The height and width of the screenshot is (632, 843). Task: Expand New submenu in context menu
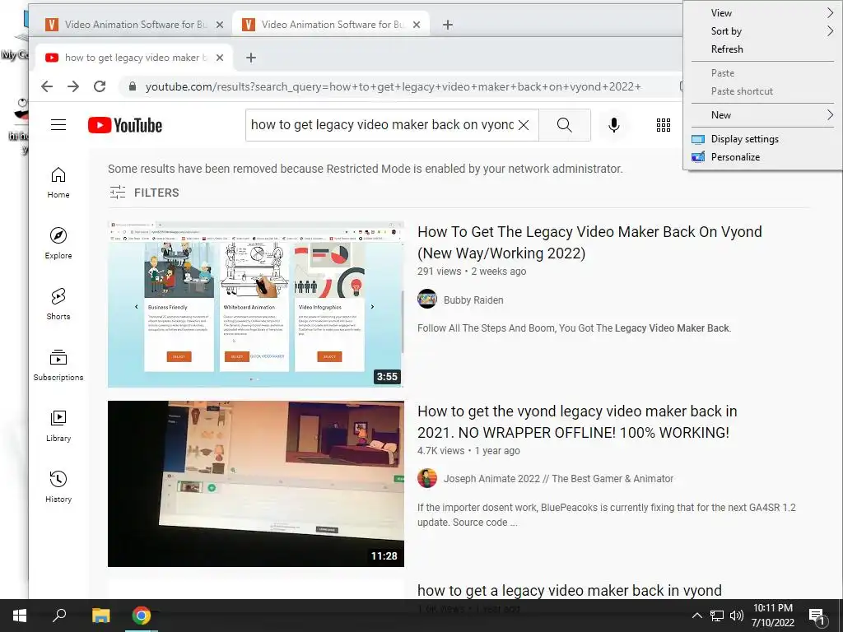(x=762, y=115)
